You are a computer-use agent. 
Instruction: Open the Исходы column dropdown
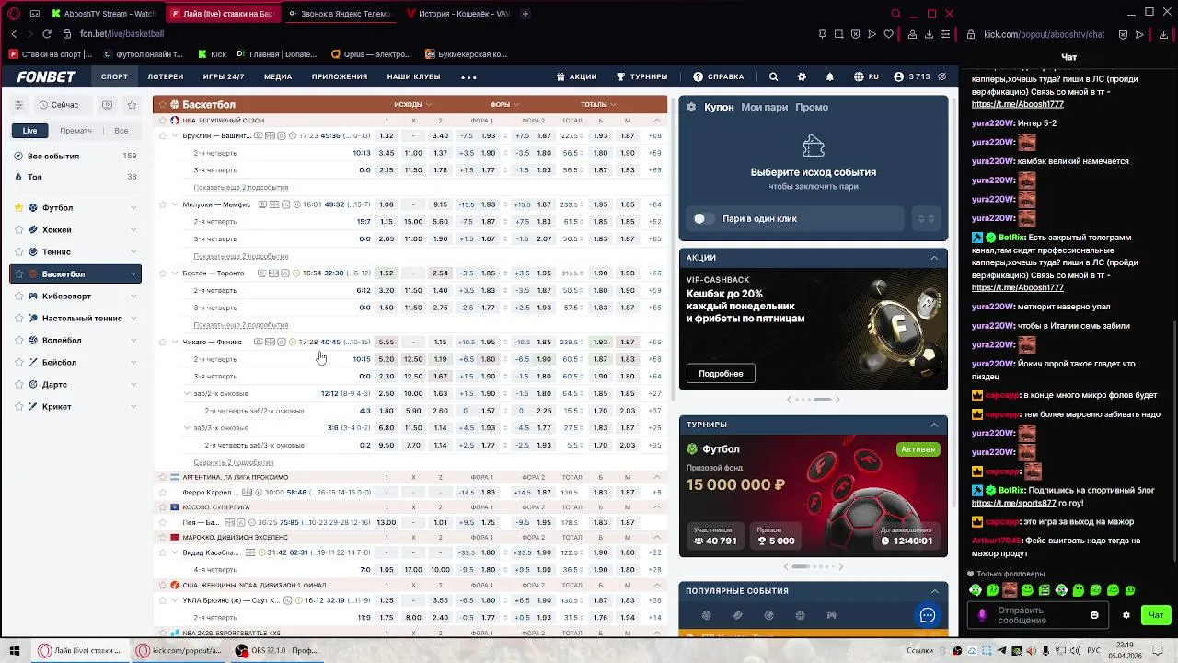(x=412, y=105)
